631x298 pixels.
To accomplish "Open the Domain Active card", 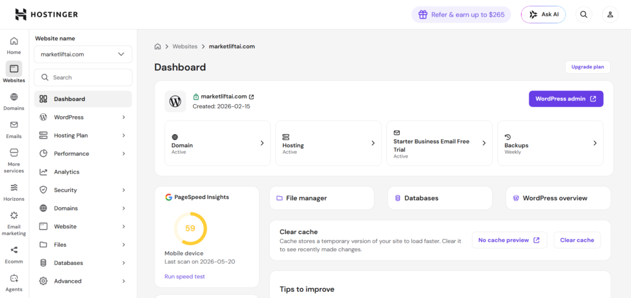I will point(218,143).
